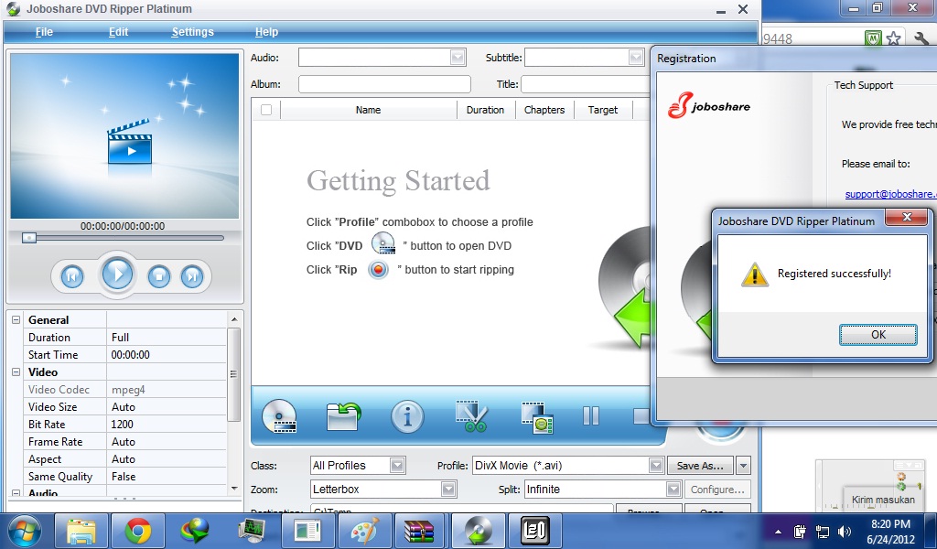Collapse the General properties group
Viewport: 937px width, 549px height.
pos(16,319)
